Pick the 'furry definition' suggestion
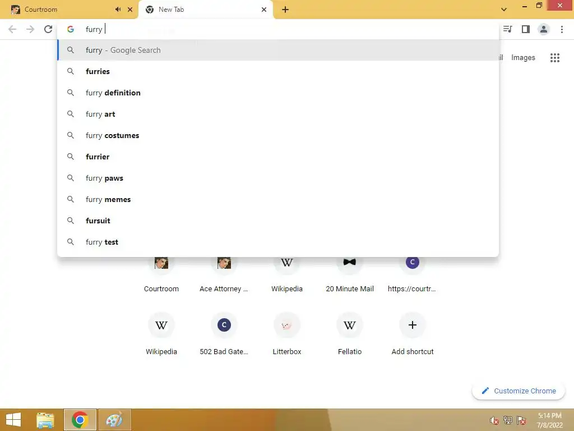This screenshot has height=431, width=574. click(x=278, y=93)
